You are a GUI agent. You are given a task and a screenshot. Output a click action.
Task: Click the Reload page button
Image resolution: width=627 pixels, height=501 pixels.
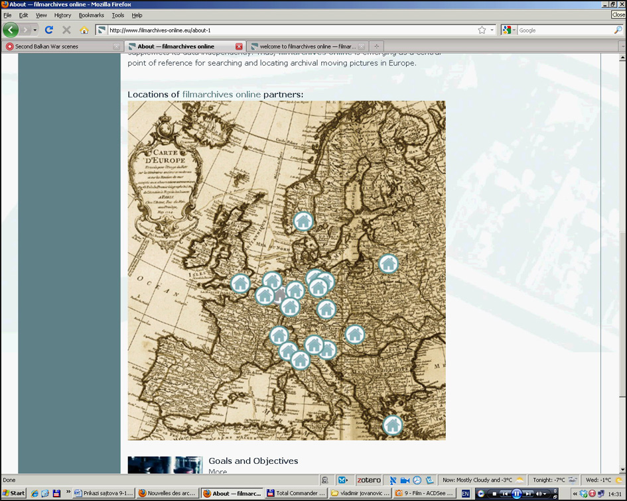click(48, 30)
